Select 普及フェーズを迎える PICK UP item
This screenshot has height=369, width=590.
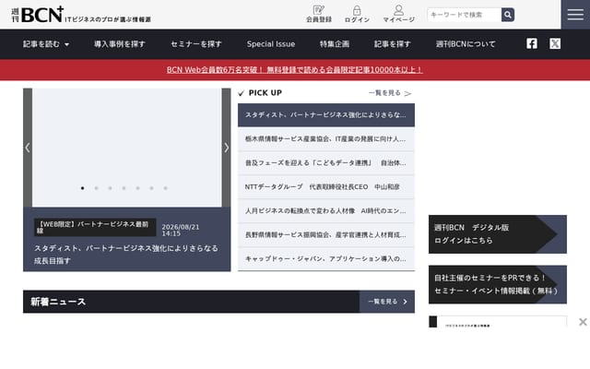click(x=326, y=163)
